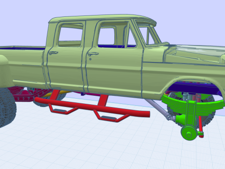
Task: Select the rear door window opening
Action: point(70,35)
